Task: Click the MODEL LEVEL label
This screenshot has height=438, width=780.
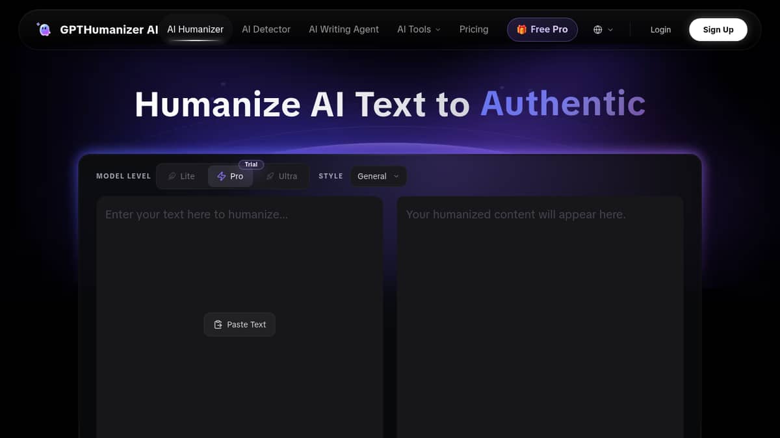Action: pos(123,176)
